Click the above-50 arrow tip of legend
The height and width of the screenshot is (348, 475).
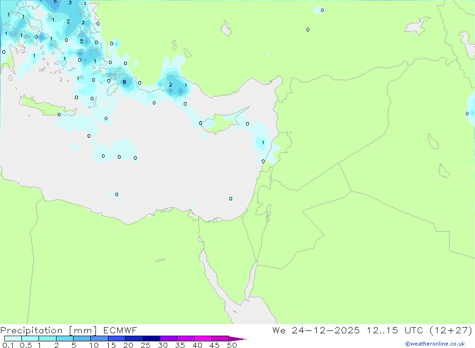237,339
